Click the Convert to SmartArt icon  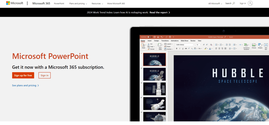coord(246,45)
